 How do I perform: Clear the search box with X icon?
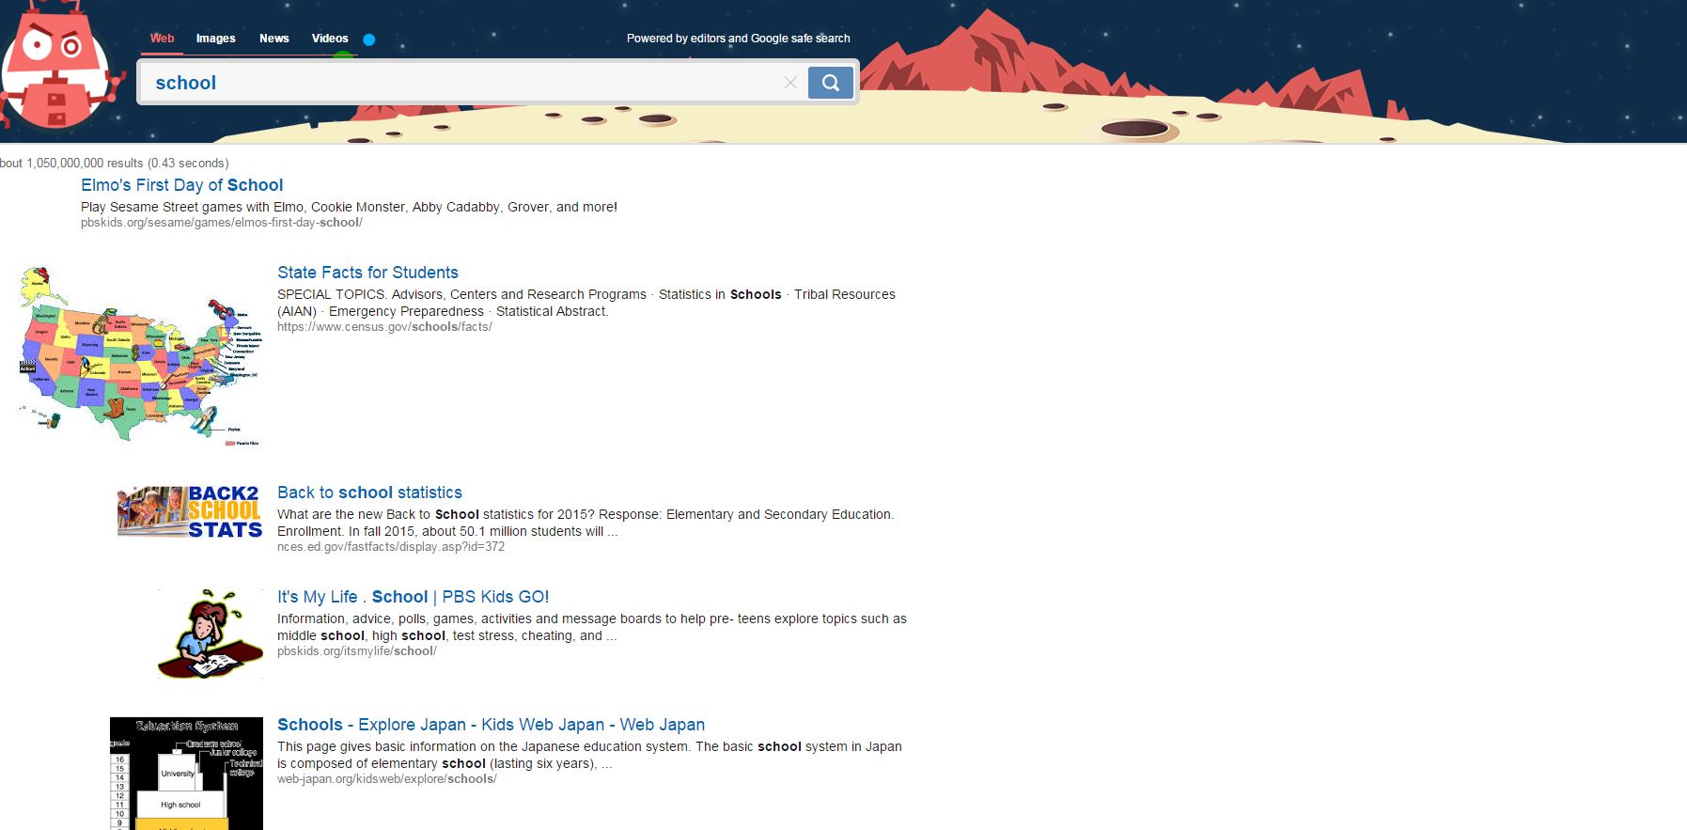click(x=790, y=83)
